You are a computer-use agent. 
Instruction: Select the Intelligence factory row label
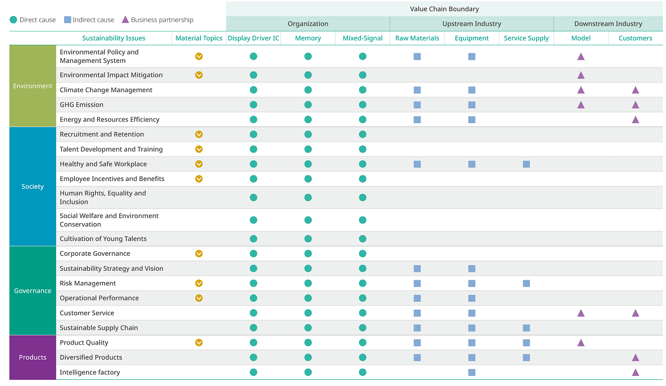coord(90,373)
